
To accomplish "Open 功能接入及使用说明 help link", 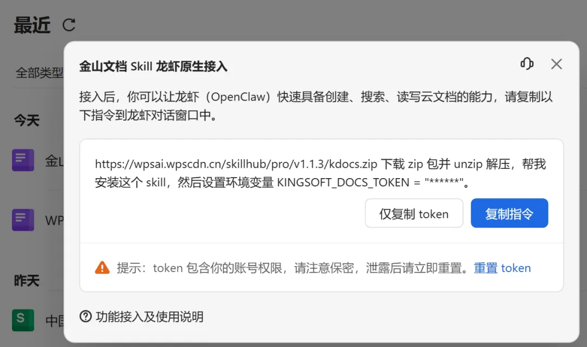I will coord(149,317).
